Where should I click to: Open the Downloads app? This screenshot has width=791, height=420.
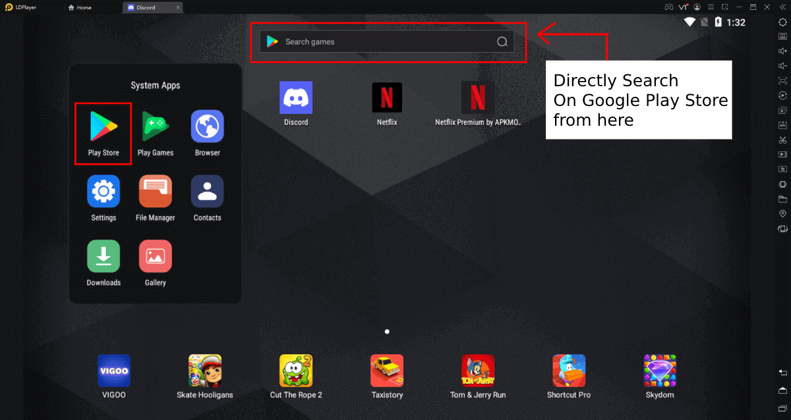click(103, 256)
